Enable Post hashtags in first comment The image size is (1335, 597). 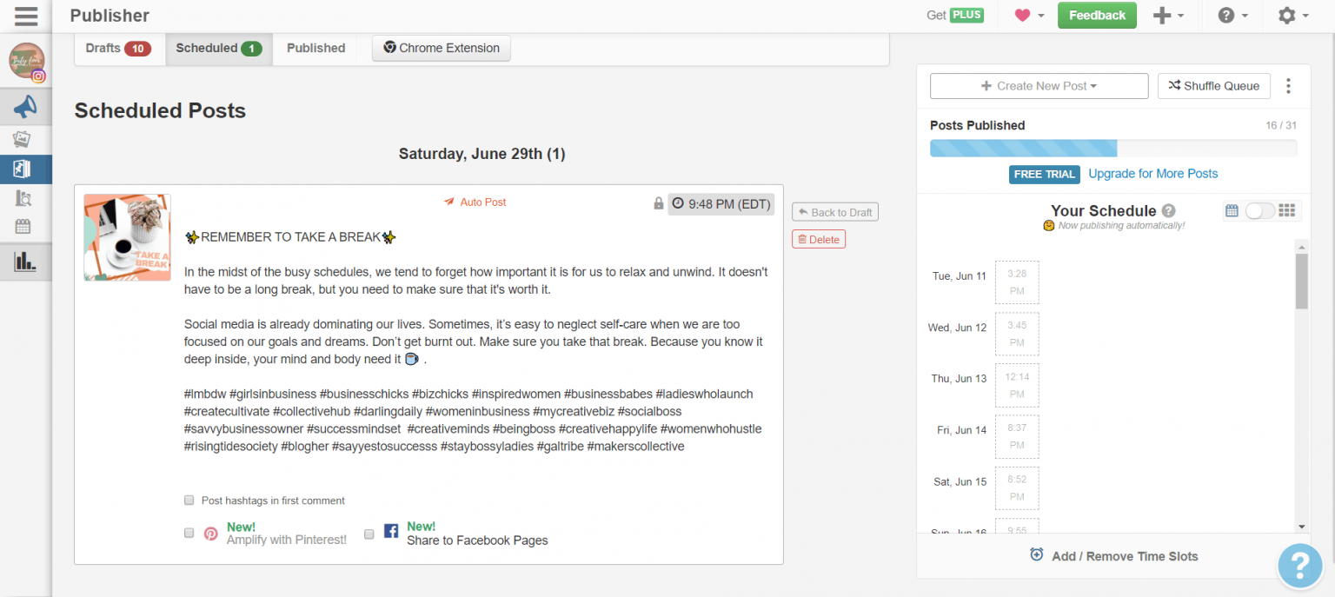[189, 501]
